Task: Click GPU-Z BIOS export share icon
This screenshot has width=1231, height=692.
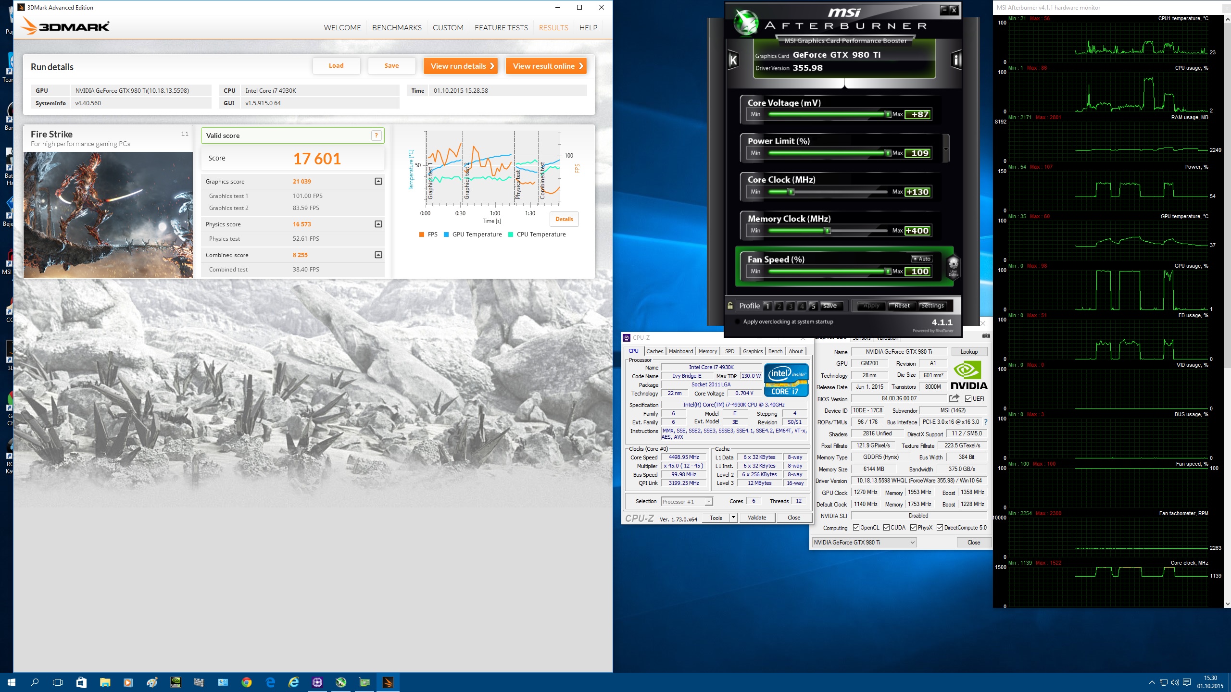Action: (x=954, y=398)
